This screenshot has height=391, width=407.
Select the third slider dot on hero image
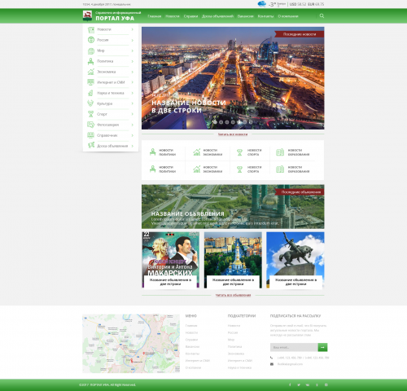coord(227,122)
